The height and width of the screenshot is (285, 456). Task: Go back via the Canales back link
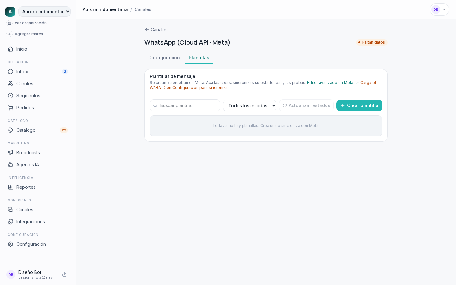pyautogui.click(x=156, y=30)
